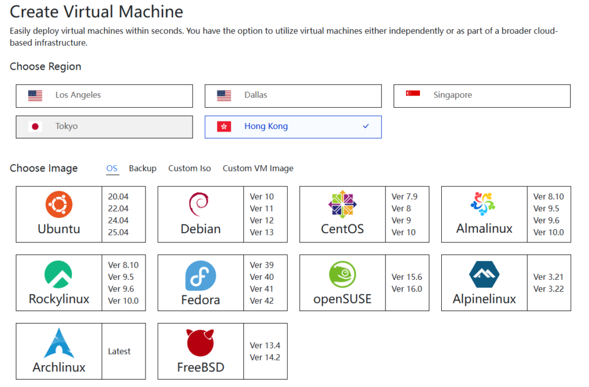Select Fedora Ver 42
This screenshot has width=589, height=387.
coord(262,301)
